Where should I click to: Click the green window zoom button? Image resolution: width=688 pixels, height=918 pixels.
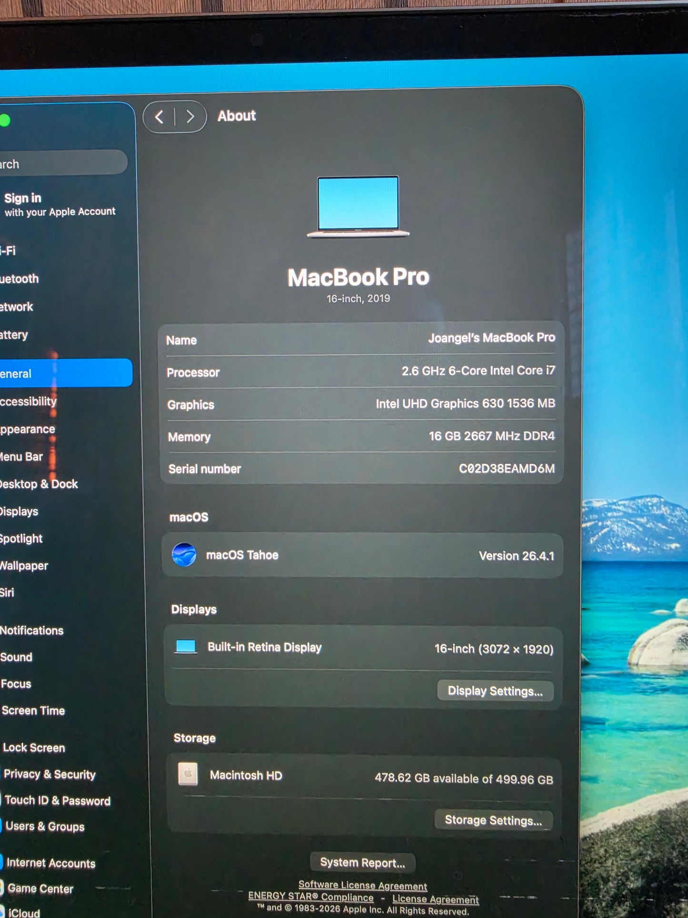coord(5,121)
